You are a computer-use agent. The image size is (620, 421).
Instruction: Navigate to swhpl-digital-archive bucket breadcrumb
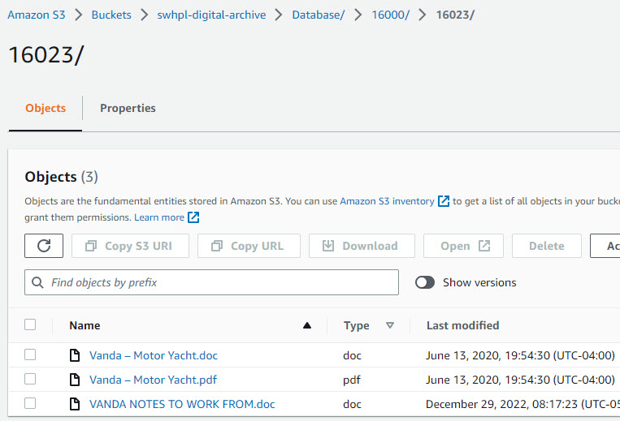(211, 15)
